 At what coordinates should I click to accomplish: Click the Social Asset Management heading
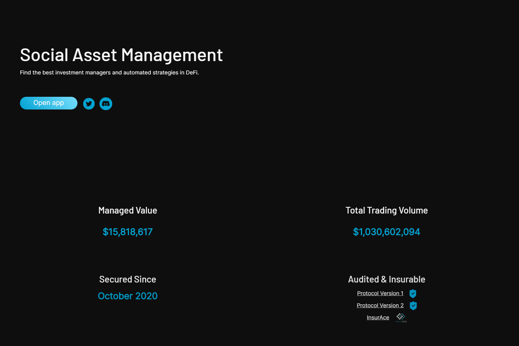click(121, 55)
